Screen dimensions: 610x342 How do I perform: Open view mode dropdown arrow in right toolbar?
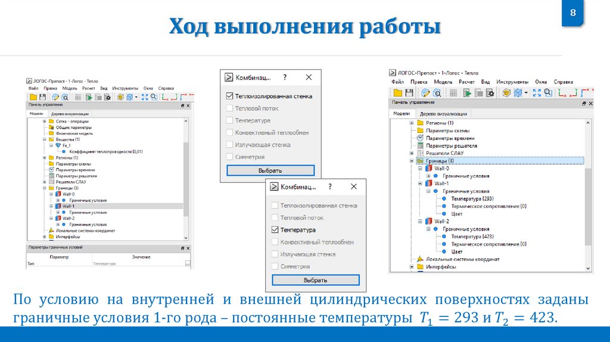coord(526,92)
